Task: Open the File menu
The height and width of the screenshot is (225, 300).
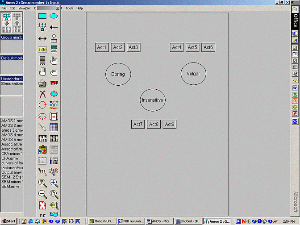Action: (x=4, y=8)
